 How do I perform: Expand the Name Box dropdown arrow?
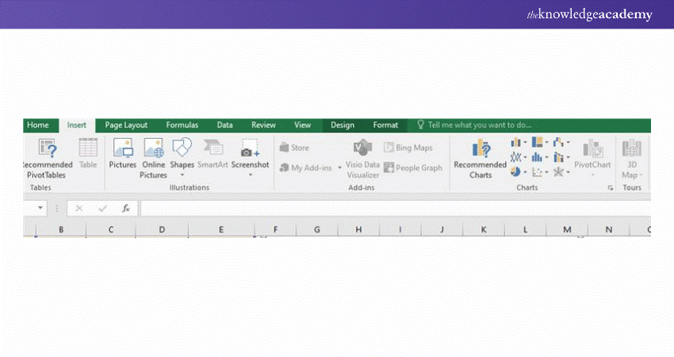40,208
